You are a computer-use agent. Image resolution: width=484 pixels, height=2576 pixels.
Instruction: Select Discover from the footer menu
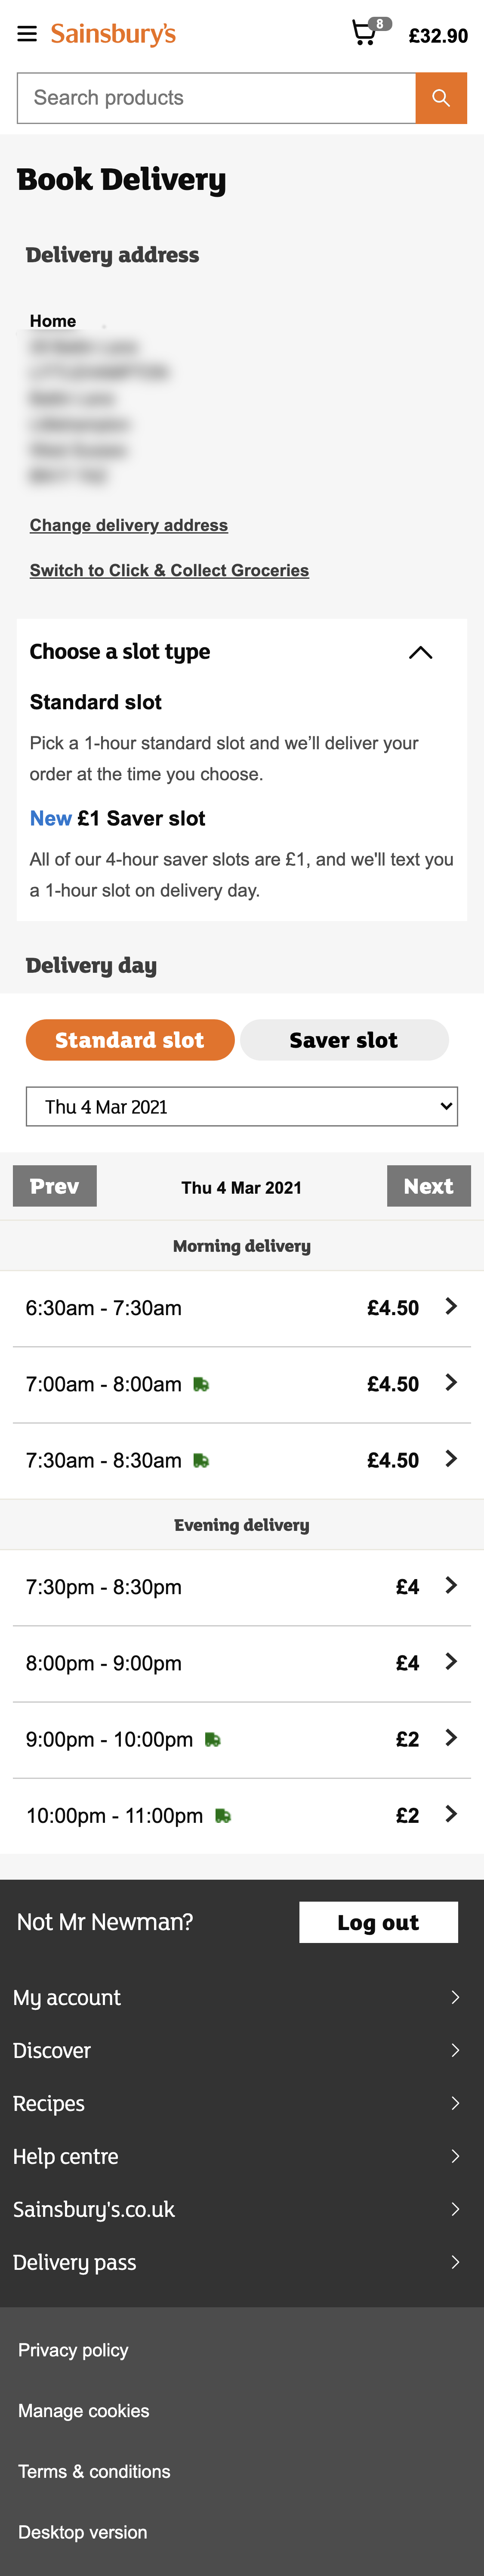click(52, 2050)
